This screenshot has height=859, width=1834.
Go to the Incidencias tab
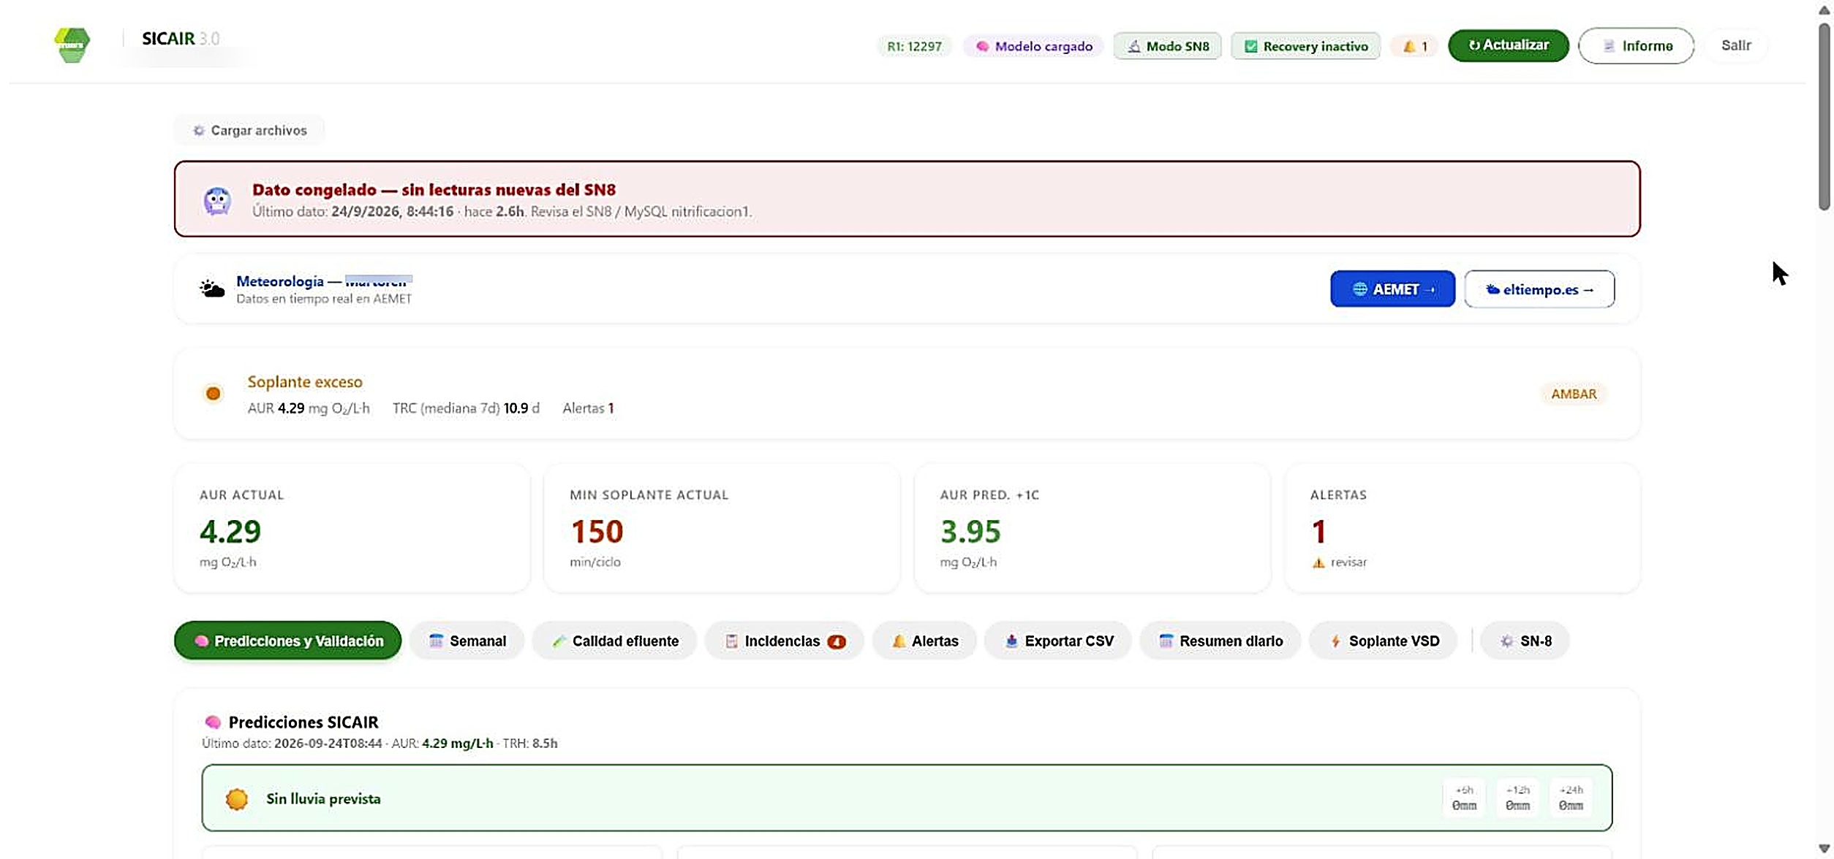(784, 641)
